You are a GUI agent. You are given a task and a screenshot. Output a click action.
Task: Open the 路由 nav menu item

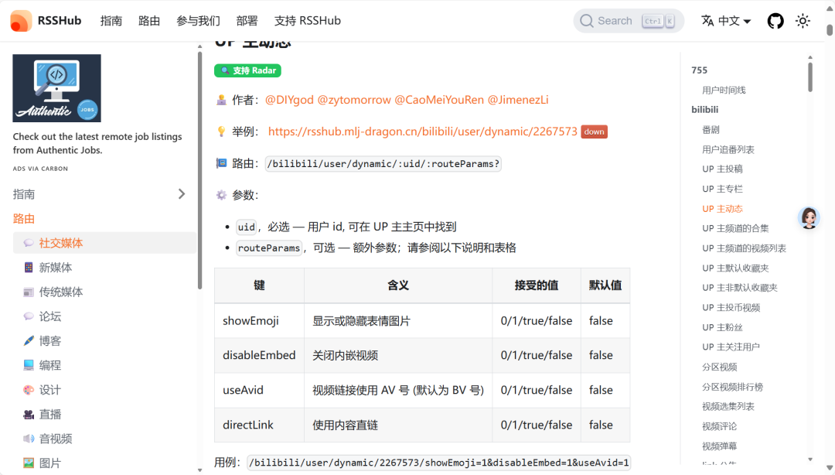tap(149, 21)
